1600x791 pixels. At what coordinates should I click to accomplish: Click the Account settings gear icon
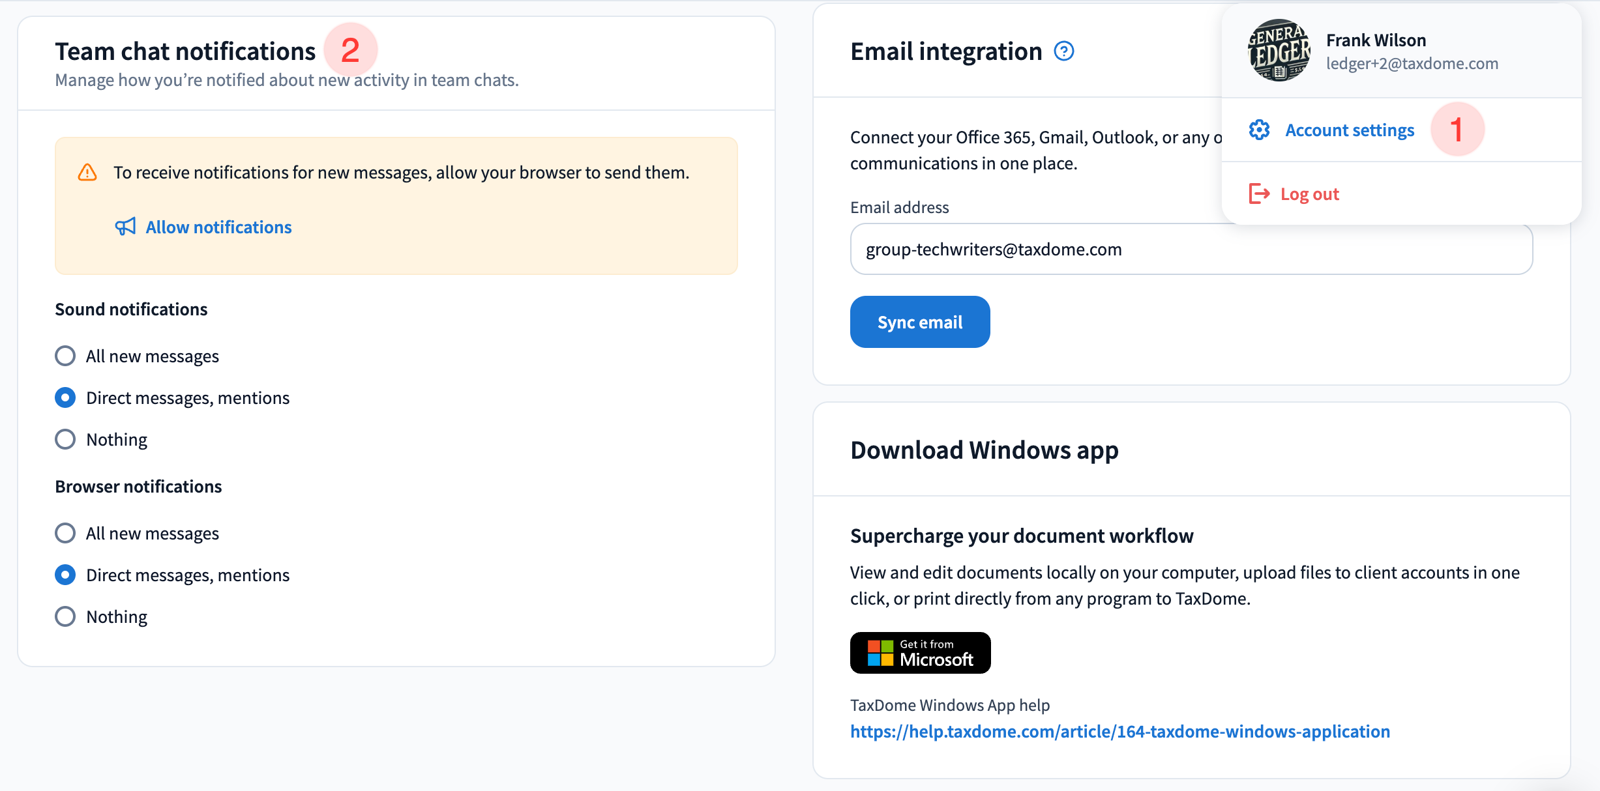[1259, 130]
